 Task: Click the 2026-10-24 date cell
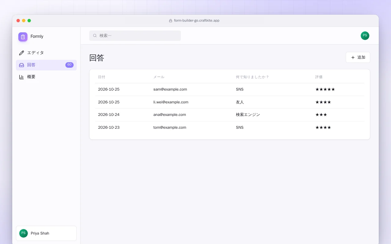click(x=109, y=115)
